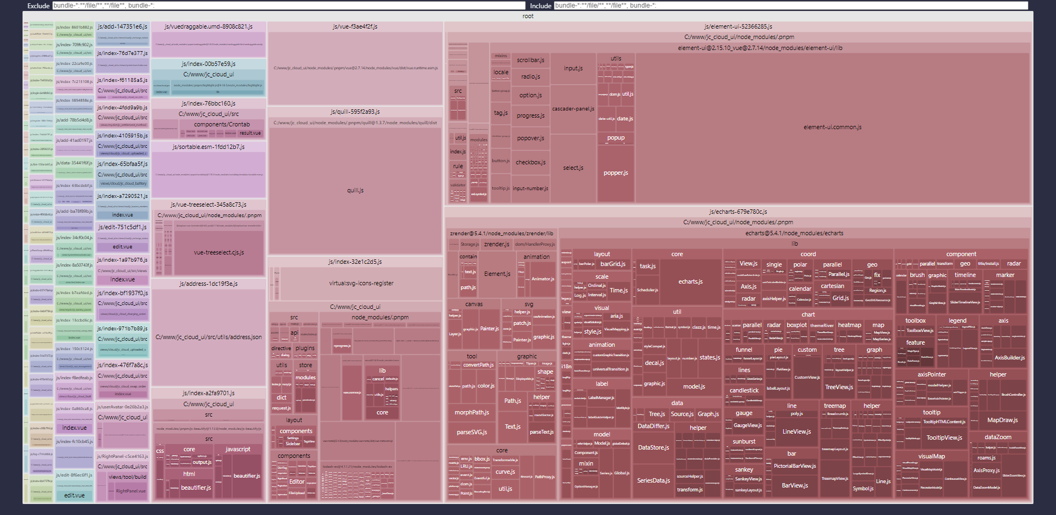The height and width of the screenshot is (515, 1056).
Task: Select the popper.js module block
Action: pos(615,173)
